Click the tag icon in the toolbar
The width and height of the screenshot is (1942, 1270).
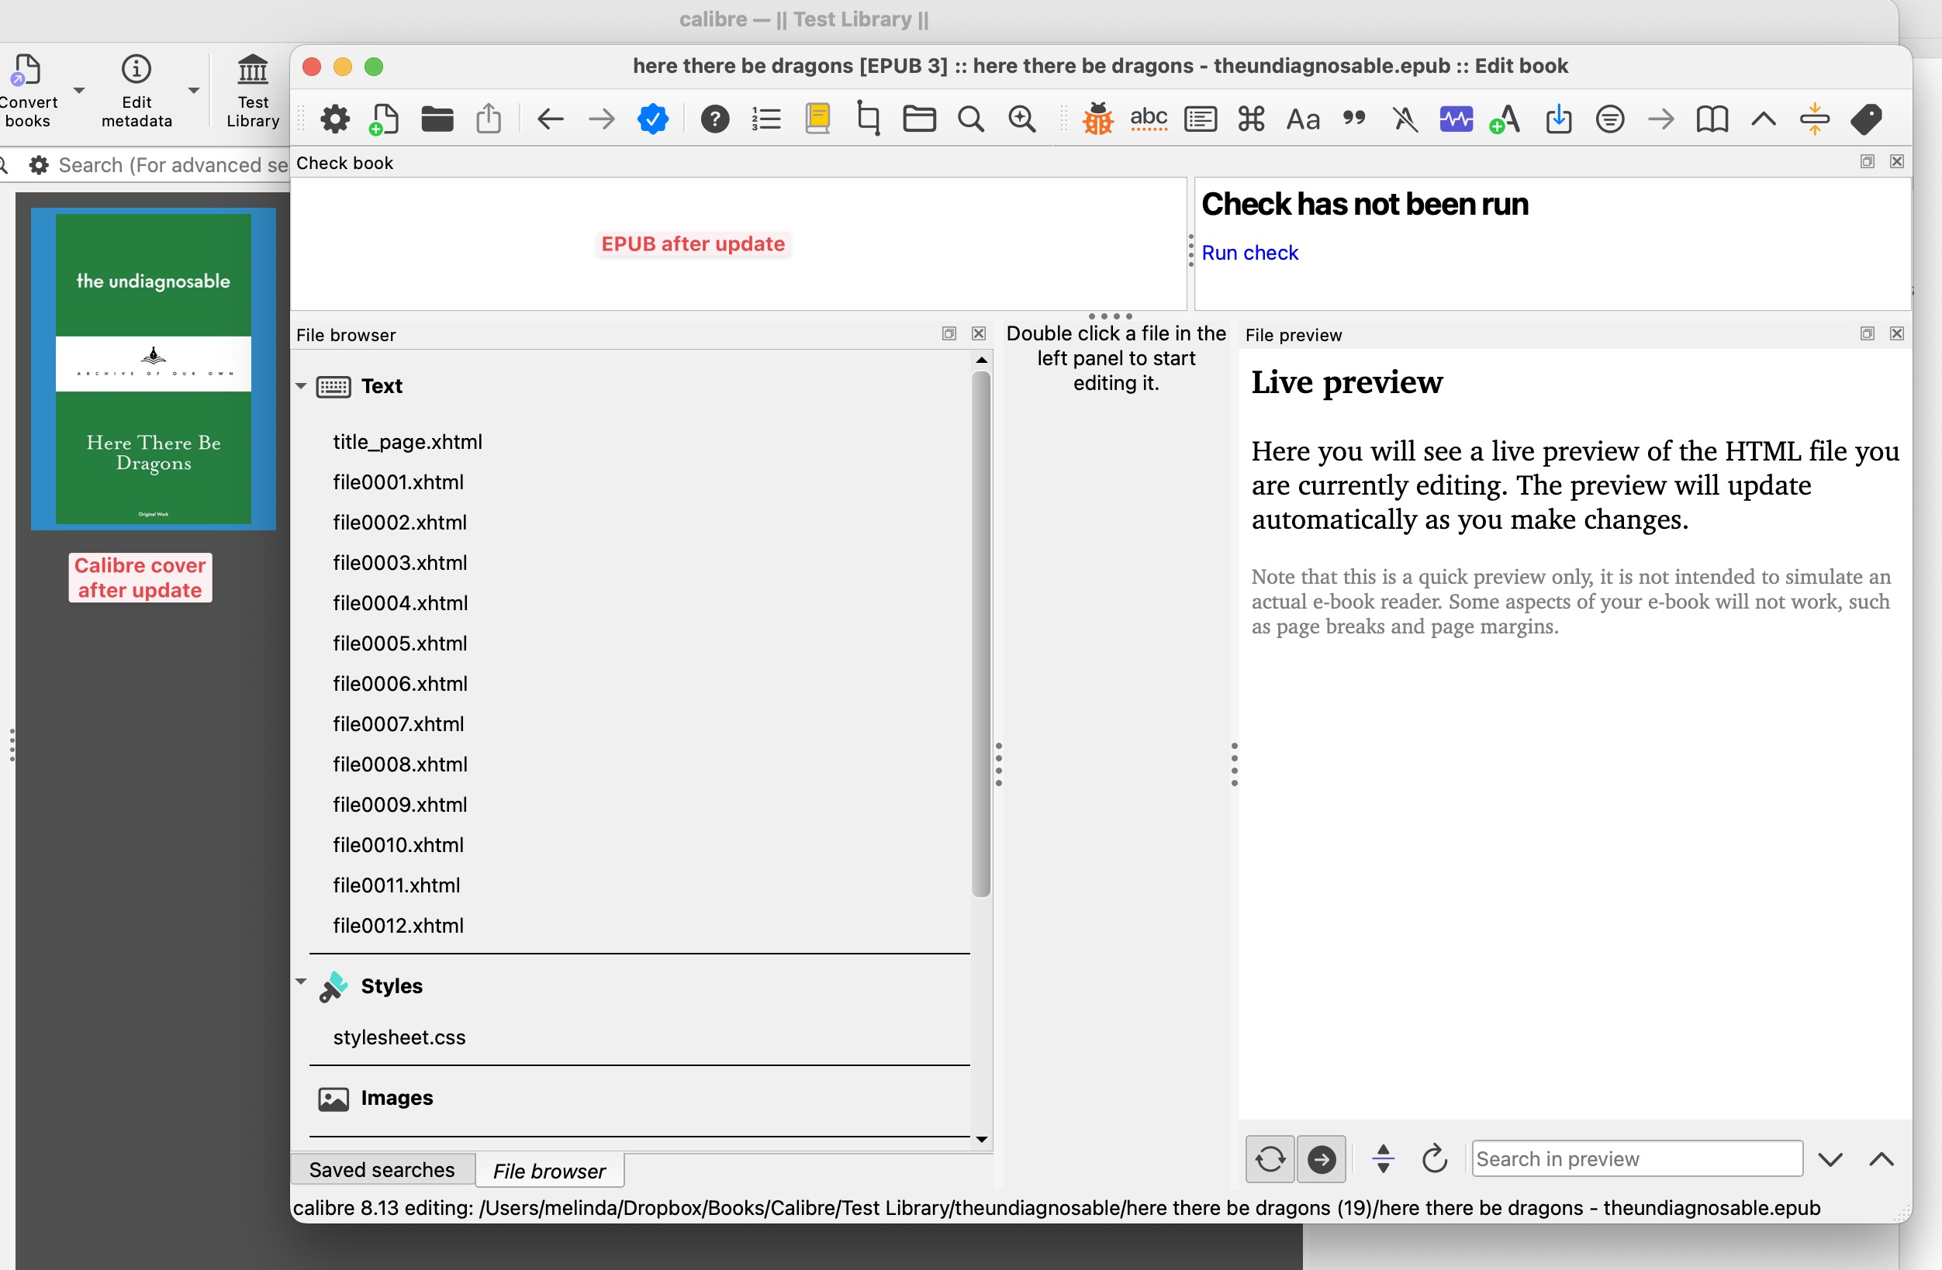(x=1866, y=120)
